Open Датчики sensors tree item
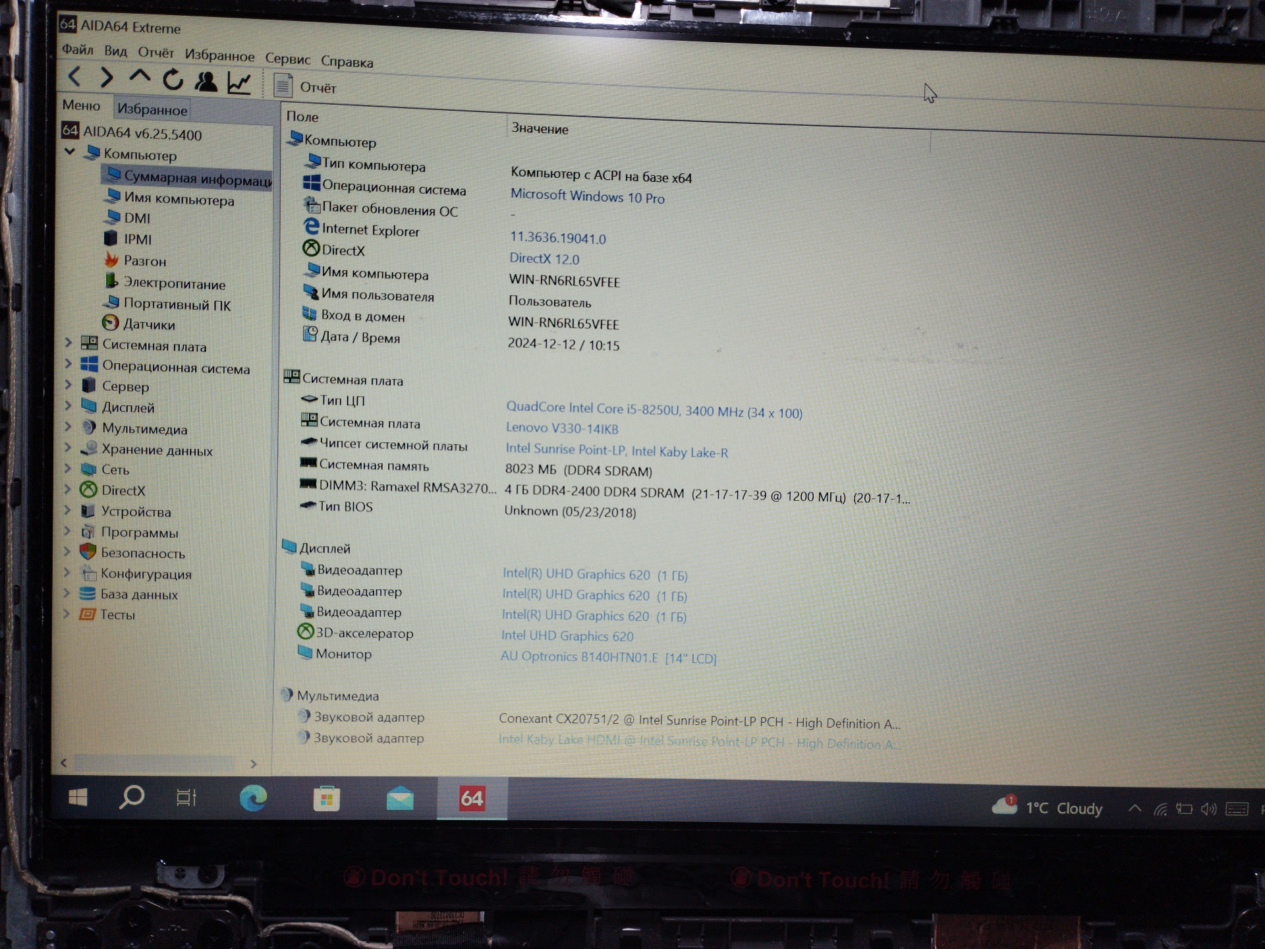Screen dimensions: 1265x949 tap(138, 324)
